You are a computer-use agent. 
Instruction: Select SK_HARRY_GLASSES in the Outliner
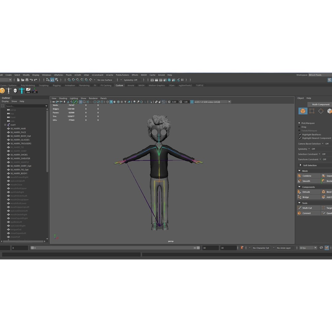click(20, 140)
